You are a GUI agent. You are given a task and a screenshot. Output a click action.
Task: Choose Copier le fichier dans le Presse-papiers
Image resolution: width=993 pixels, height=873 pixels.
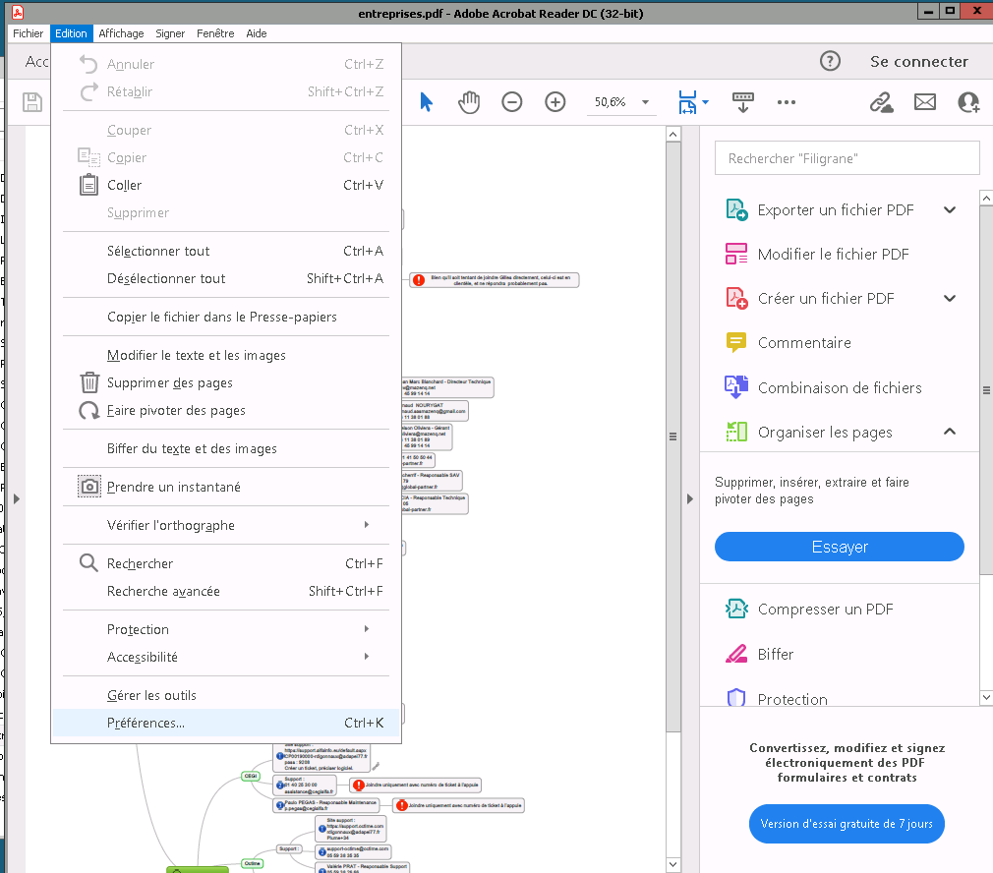point(226,318)
